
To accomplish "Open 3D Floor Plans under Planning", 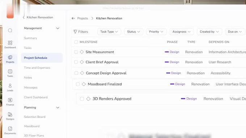I will [34, 135].
